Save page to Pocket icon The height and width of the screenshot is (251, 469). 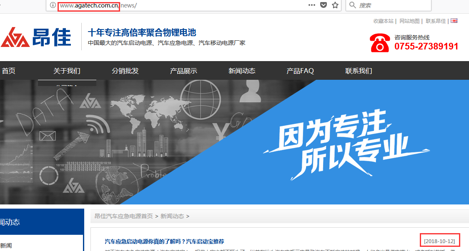tap(324, 5)
